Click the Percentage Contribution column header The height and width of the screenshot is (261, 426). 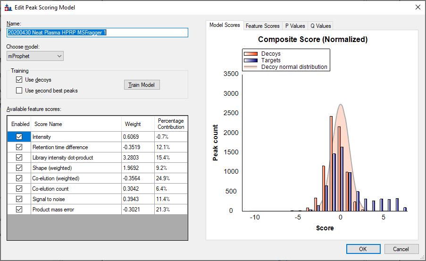[171, 124]
